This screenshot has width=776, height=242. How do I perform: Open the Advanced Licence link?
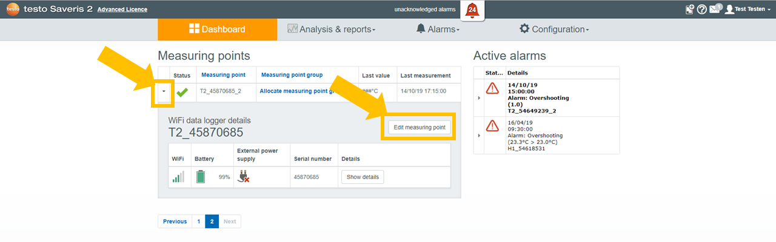point(122,10)
